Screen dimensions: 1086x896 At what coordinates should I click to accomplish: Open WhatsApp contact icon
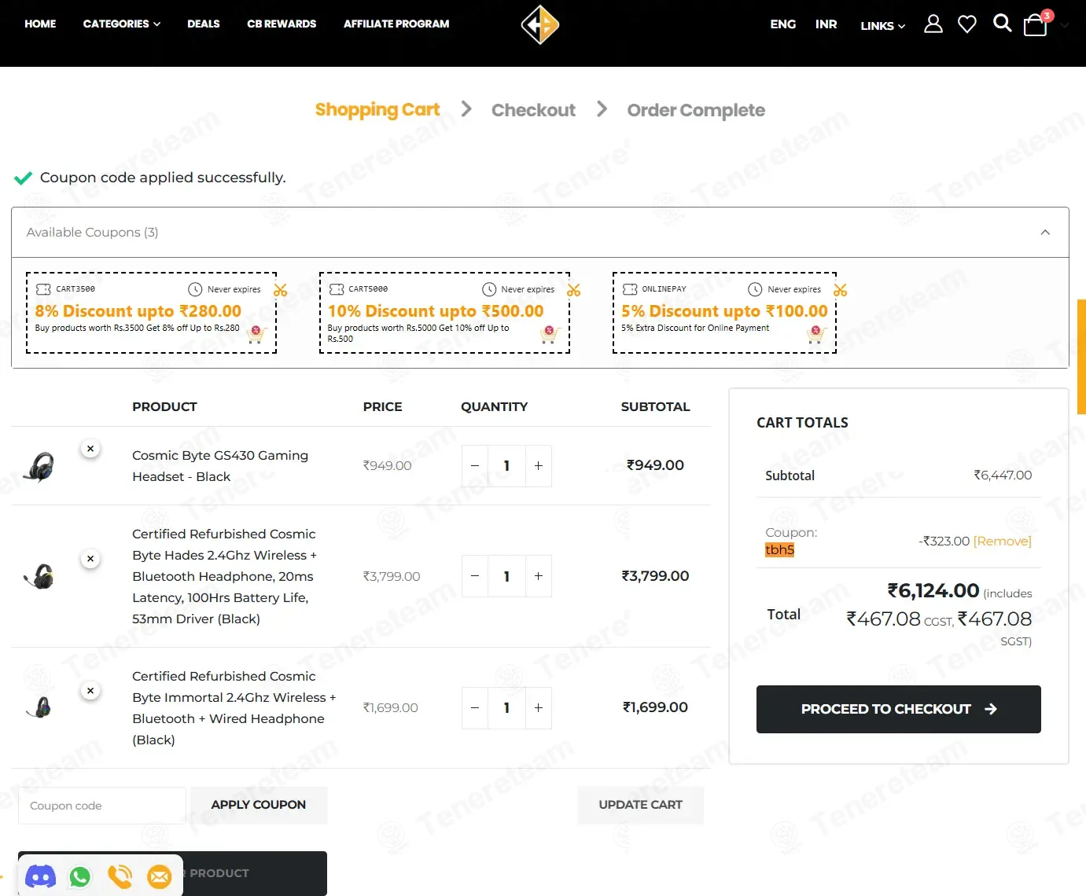80,876
